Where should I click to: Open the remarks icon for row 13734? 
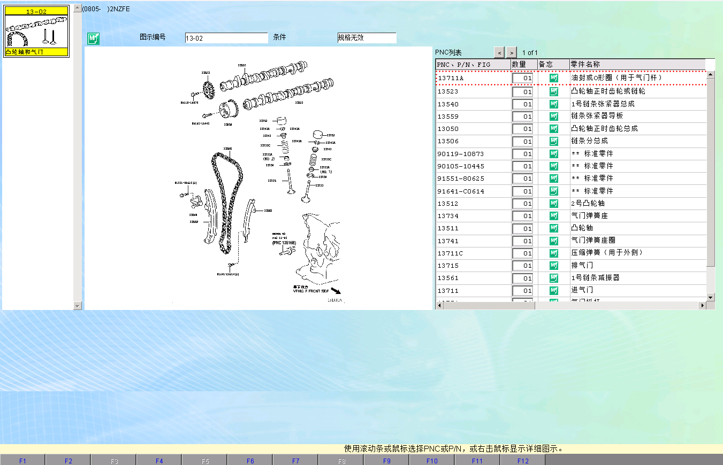554,216
